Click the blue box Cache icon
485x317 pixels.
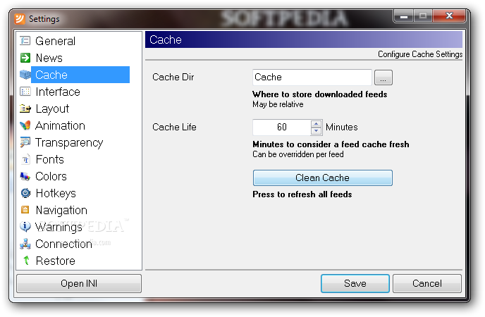coord(25,75)
